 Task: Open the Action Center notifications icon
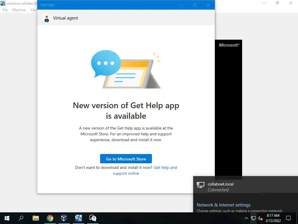pyautogui.click(x=288, y=218)
